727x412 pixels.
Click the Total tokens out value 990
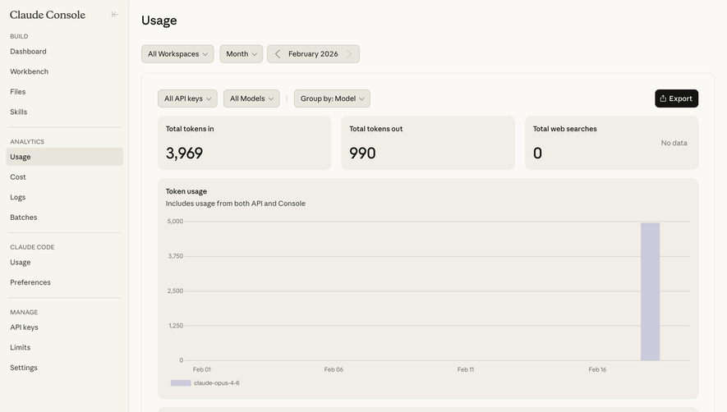point(362,153)
